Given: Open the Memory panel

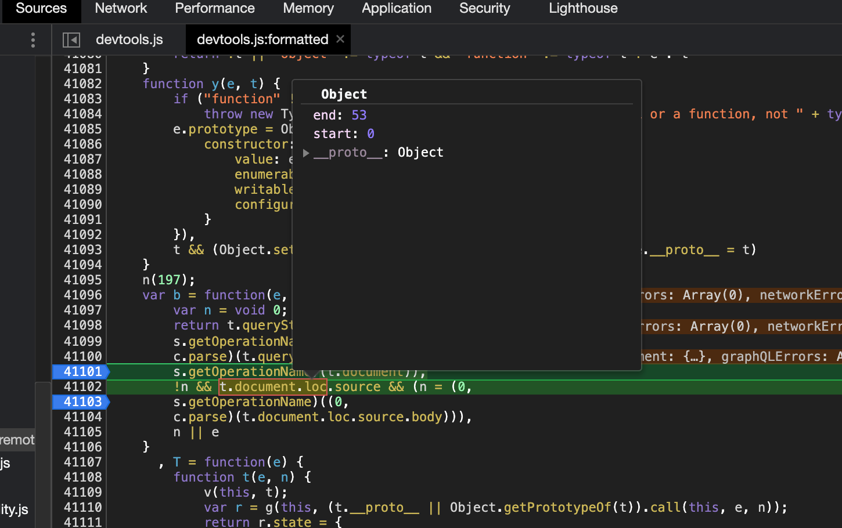Looking at the screenshot, I should pyautogui.click(x=308, y=9).
